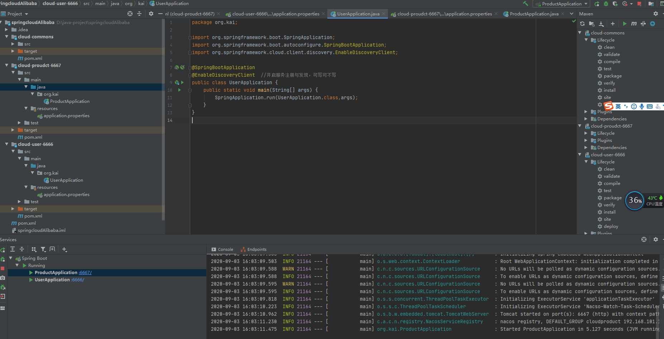
Task: Stop the running processes with the red square
Action: [x=639, y=4]
